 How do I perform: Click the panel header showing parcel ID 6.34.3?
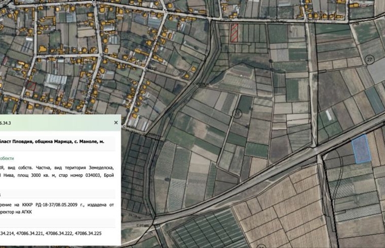(x=6, y=123)
